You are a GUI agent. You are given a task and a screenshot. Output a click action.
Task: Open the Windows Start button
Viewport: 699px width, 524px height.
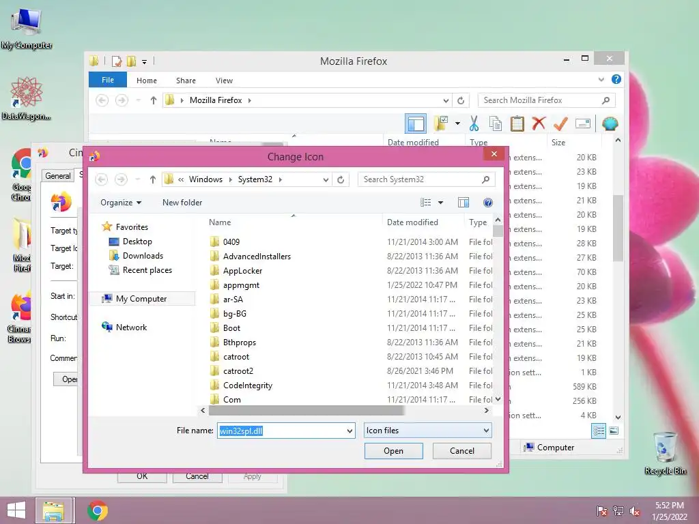(x=16, y=510)
